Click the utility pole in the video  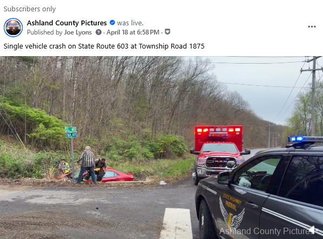(x=313, y=97)
